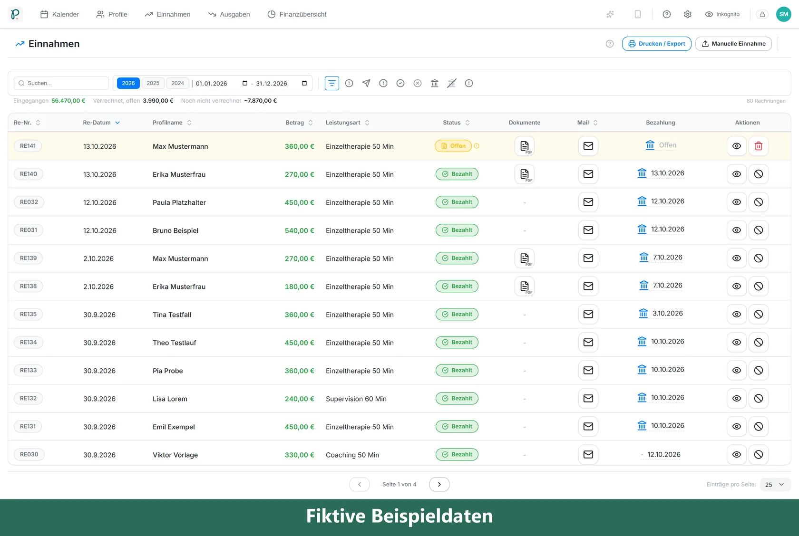Open the settings gear icon
Viewport: 799px width, 536px height.
point(688,14)
